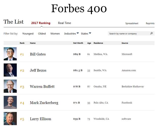Filter list by Women
This screenshot has height=126, width=159.
[x=55, y=34]
